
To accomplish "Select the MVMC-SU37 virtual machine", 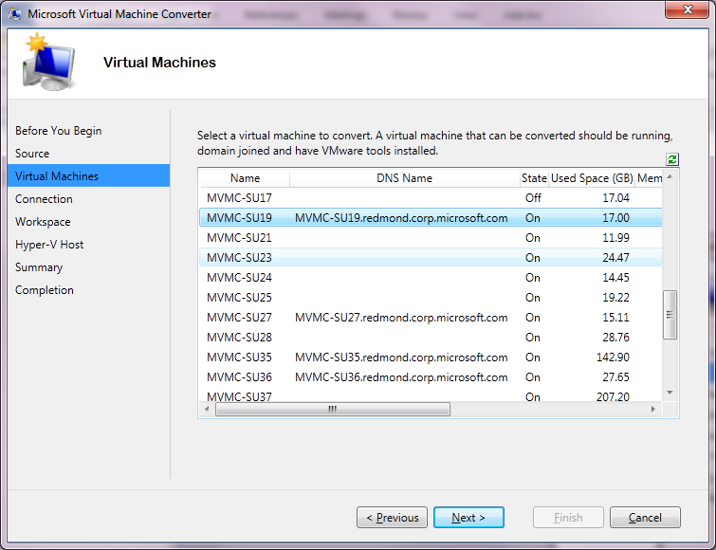I will (x=431, y=396).
